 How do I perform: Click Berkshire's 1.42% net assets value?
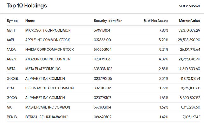point(164,117)
